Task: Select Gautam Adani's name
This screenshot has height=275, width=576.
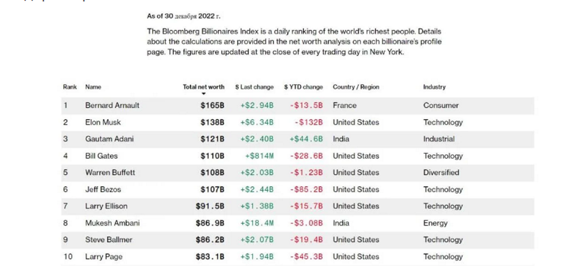Action: pyautogui.click(x=110, y=139)
